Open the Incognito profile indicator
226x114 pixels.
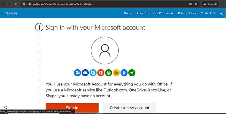(211, 4)
